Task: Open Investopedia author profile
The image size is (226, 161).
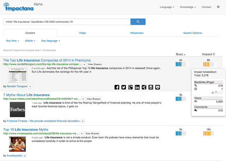Action: click(14, 156)
